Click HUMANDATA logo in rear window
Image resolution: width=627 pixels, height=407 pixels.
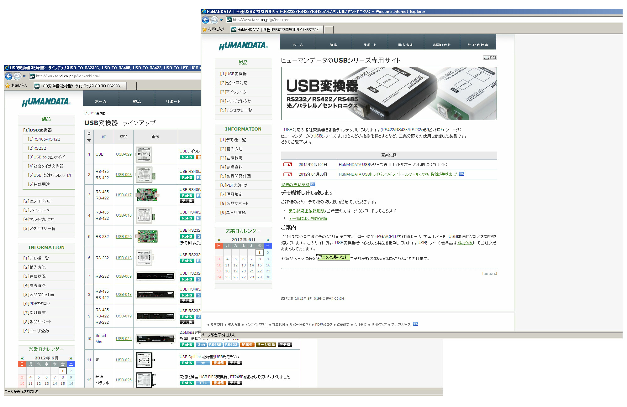pyautogui.click(x=46, y=102)
